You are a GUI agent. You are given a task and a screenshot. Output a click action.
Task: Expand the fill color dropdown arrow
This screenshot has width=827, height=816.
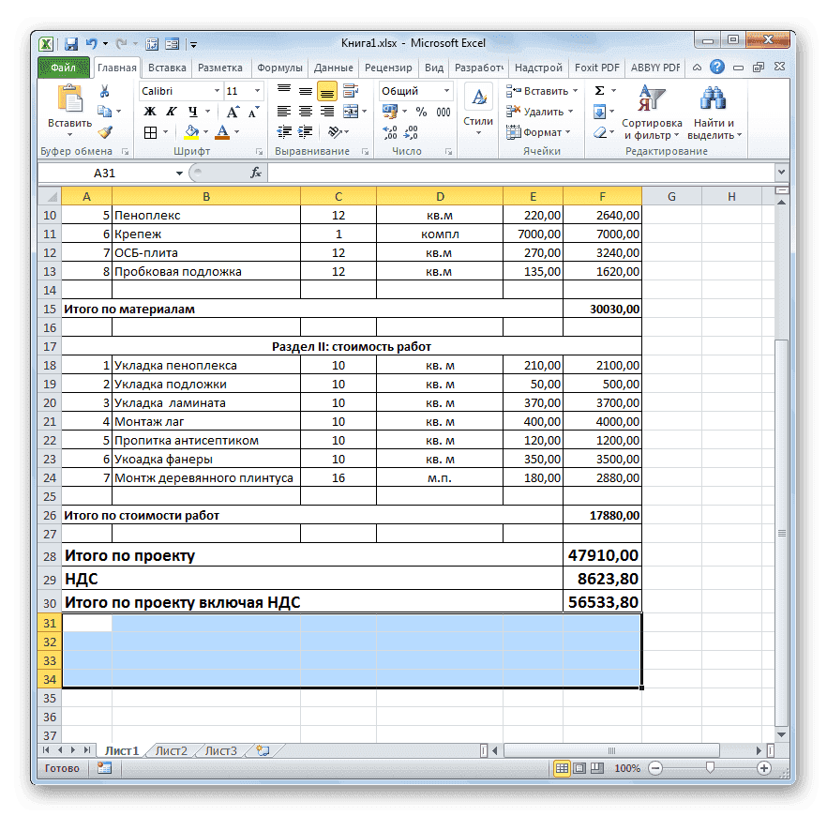click(205, 132)
